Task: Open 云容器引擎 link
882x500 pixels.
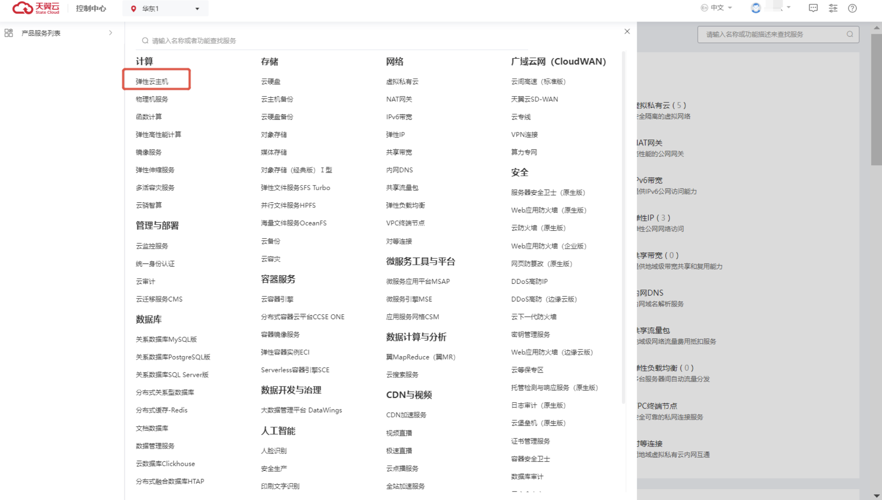Action: [x=277, y=299]
